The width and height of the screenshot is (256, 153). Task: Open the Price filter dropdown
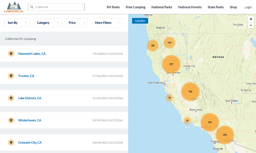pos(77,23)
